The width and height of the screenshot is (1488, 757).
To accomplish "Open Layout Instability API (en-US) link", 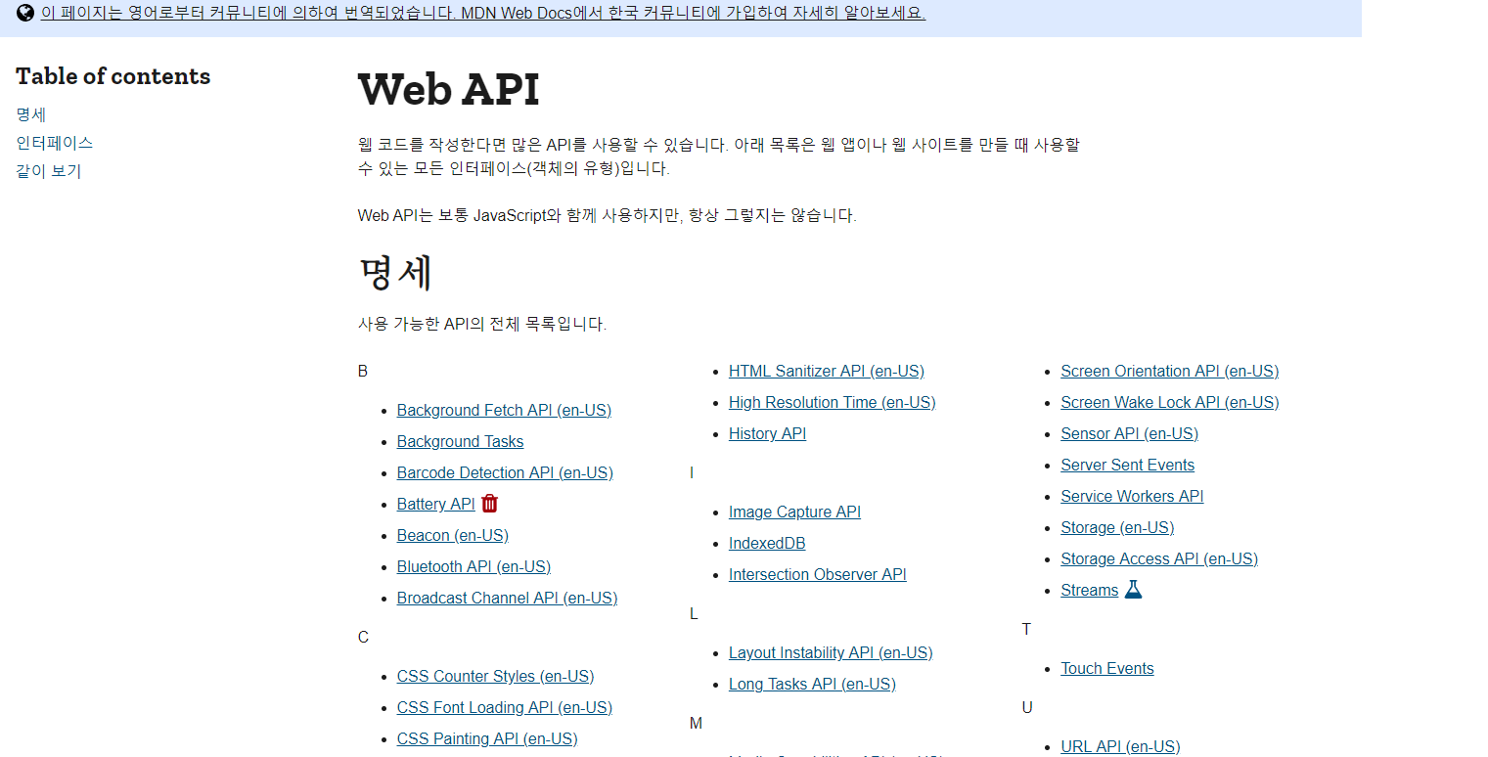I will click(x=831, y=652).
